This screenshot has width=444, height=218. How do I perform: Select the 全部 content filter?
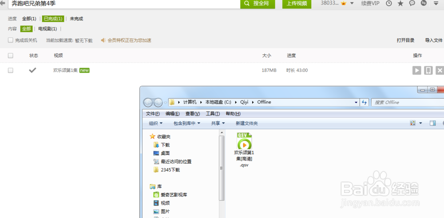[x=26, y=29]
